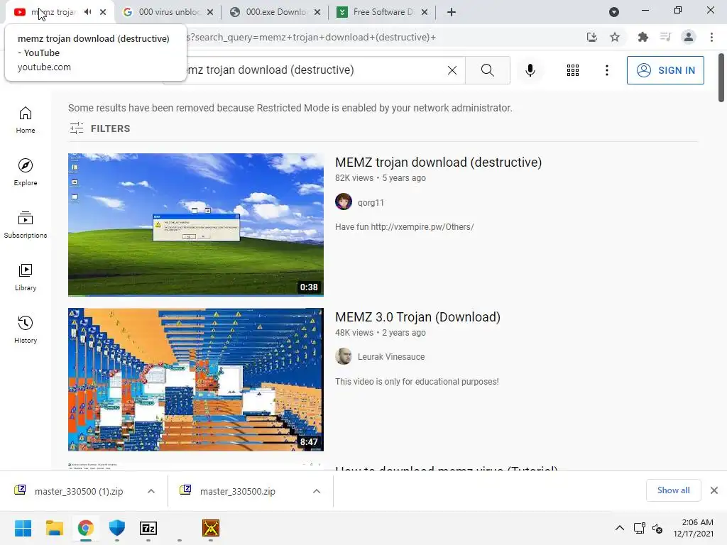Open the Chrome extensions puzzle icon
The image size is (727, 545).
[643, 37]
